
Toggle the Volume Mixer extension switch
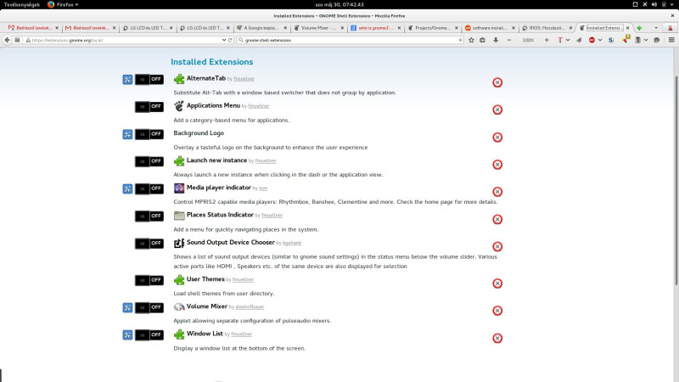click(x=149, y=307)
